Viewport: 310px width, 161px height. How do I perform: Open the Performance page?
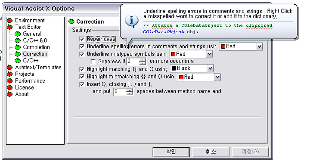30,80
